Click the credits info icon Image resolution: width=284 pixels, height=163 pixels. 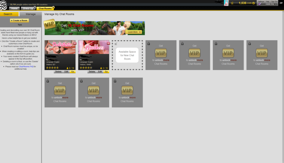254,3
